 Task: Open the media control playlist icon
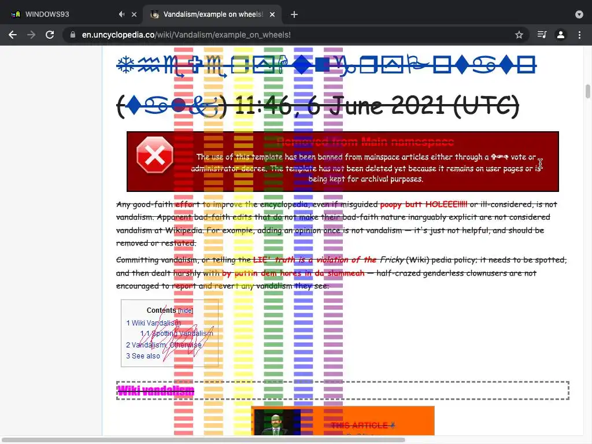click(542, 35)
